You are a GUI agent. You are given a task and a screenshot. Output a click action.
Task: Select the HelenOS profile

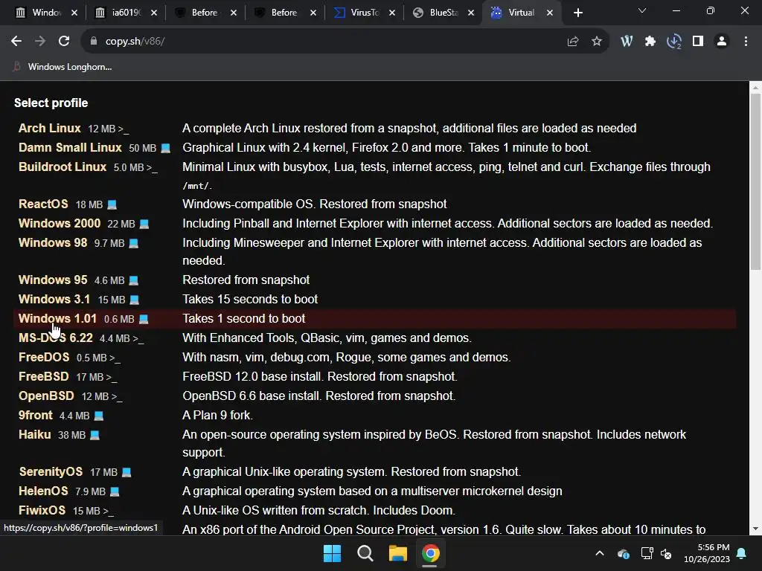43,491
